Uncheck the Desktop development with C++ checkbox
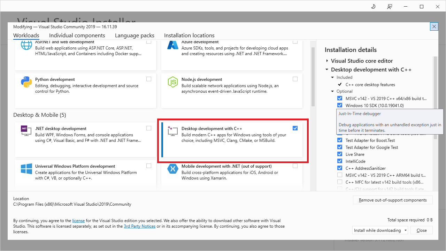Screen dimensions: 446x251 tap(295, 128)
